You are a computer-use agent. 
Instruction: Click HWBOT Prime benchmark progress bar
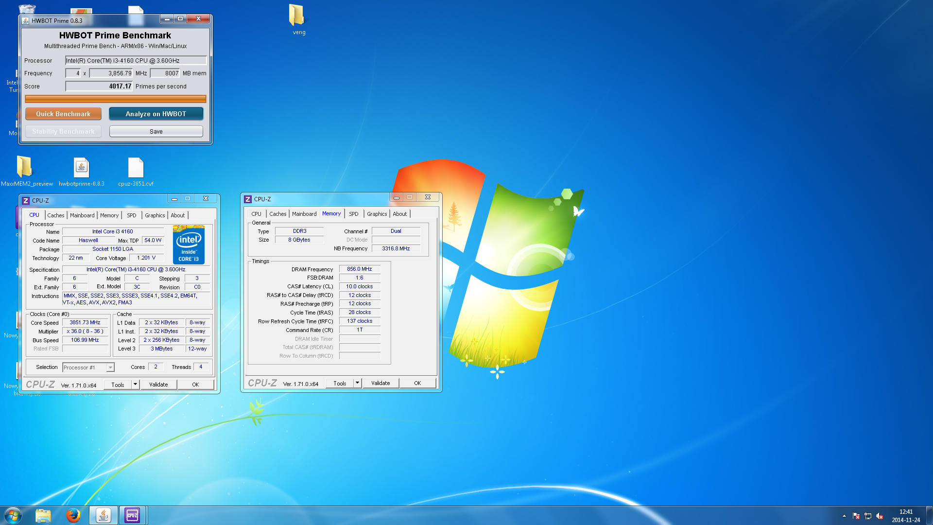(x=116, y=99)
